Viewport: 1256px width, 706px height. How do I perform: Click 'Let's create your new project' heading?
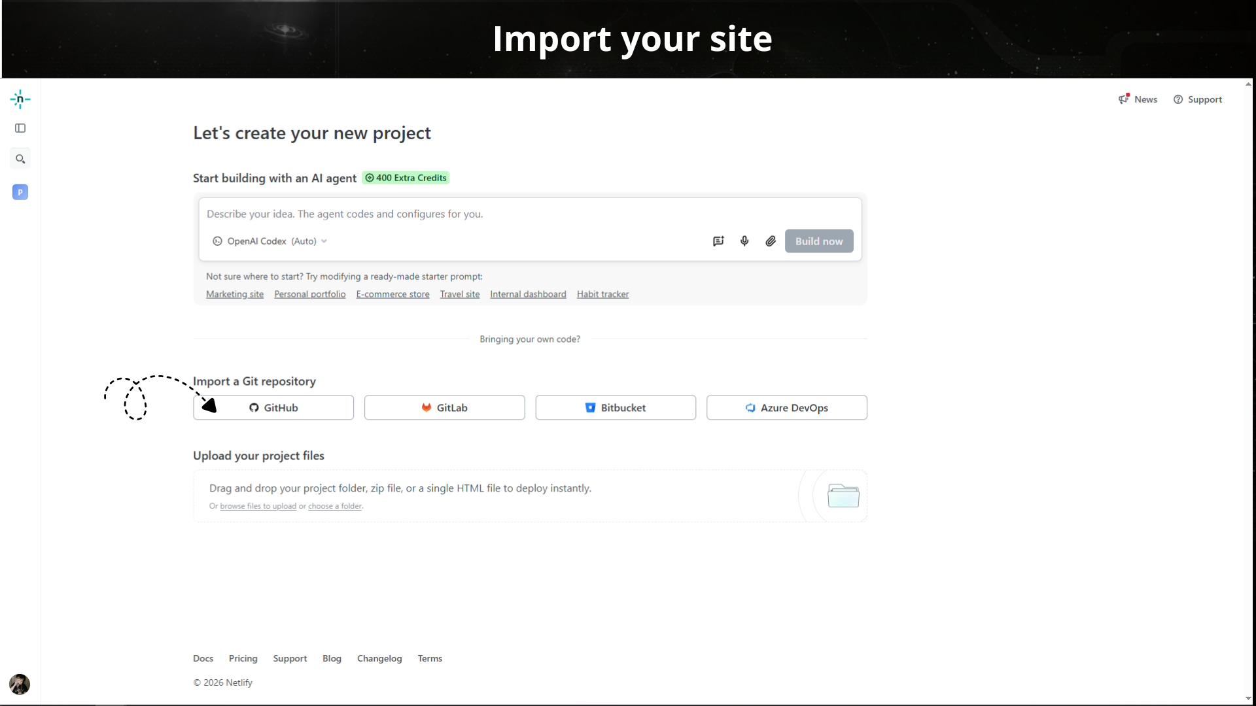pyautogui.click(x=312, y=133)
